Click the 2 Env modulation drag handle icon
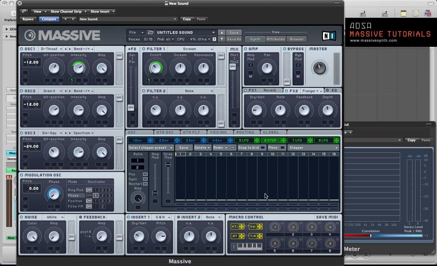 177,140
